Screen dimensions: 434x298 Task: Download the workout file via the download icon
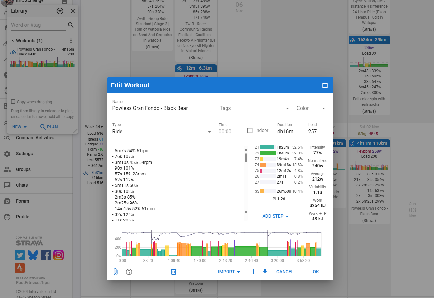pyautogui.click(x=265, y=272)
